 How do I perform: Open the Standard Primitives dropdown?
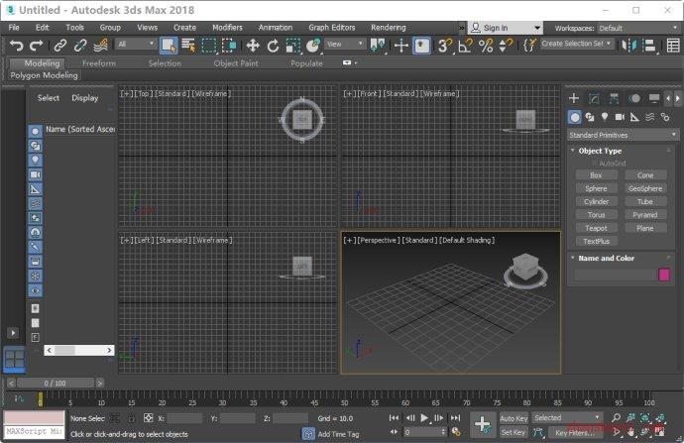pyautogui.click(x=623, y=135)
